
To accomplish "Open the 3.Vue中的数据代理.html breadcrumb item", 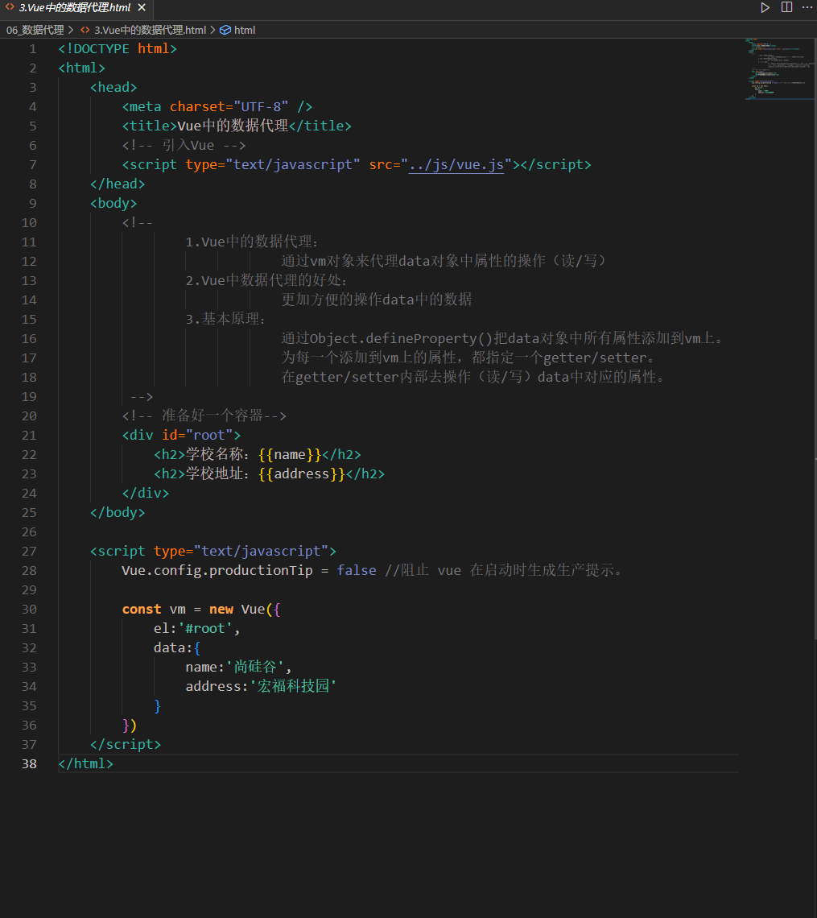I will click(x=151, y=30).
